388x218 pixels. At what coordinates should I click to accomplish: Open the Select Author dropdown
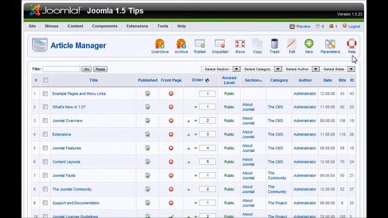coord(301,69)
